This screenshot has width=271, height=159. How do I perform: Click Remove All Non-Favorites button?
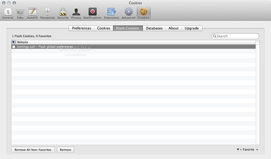[33, 149]
